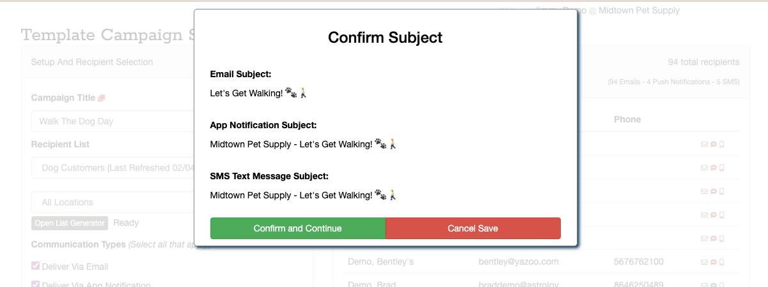Click Cancel Save button

(473, 228)
